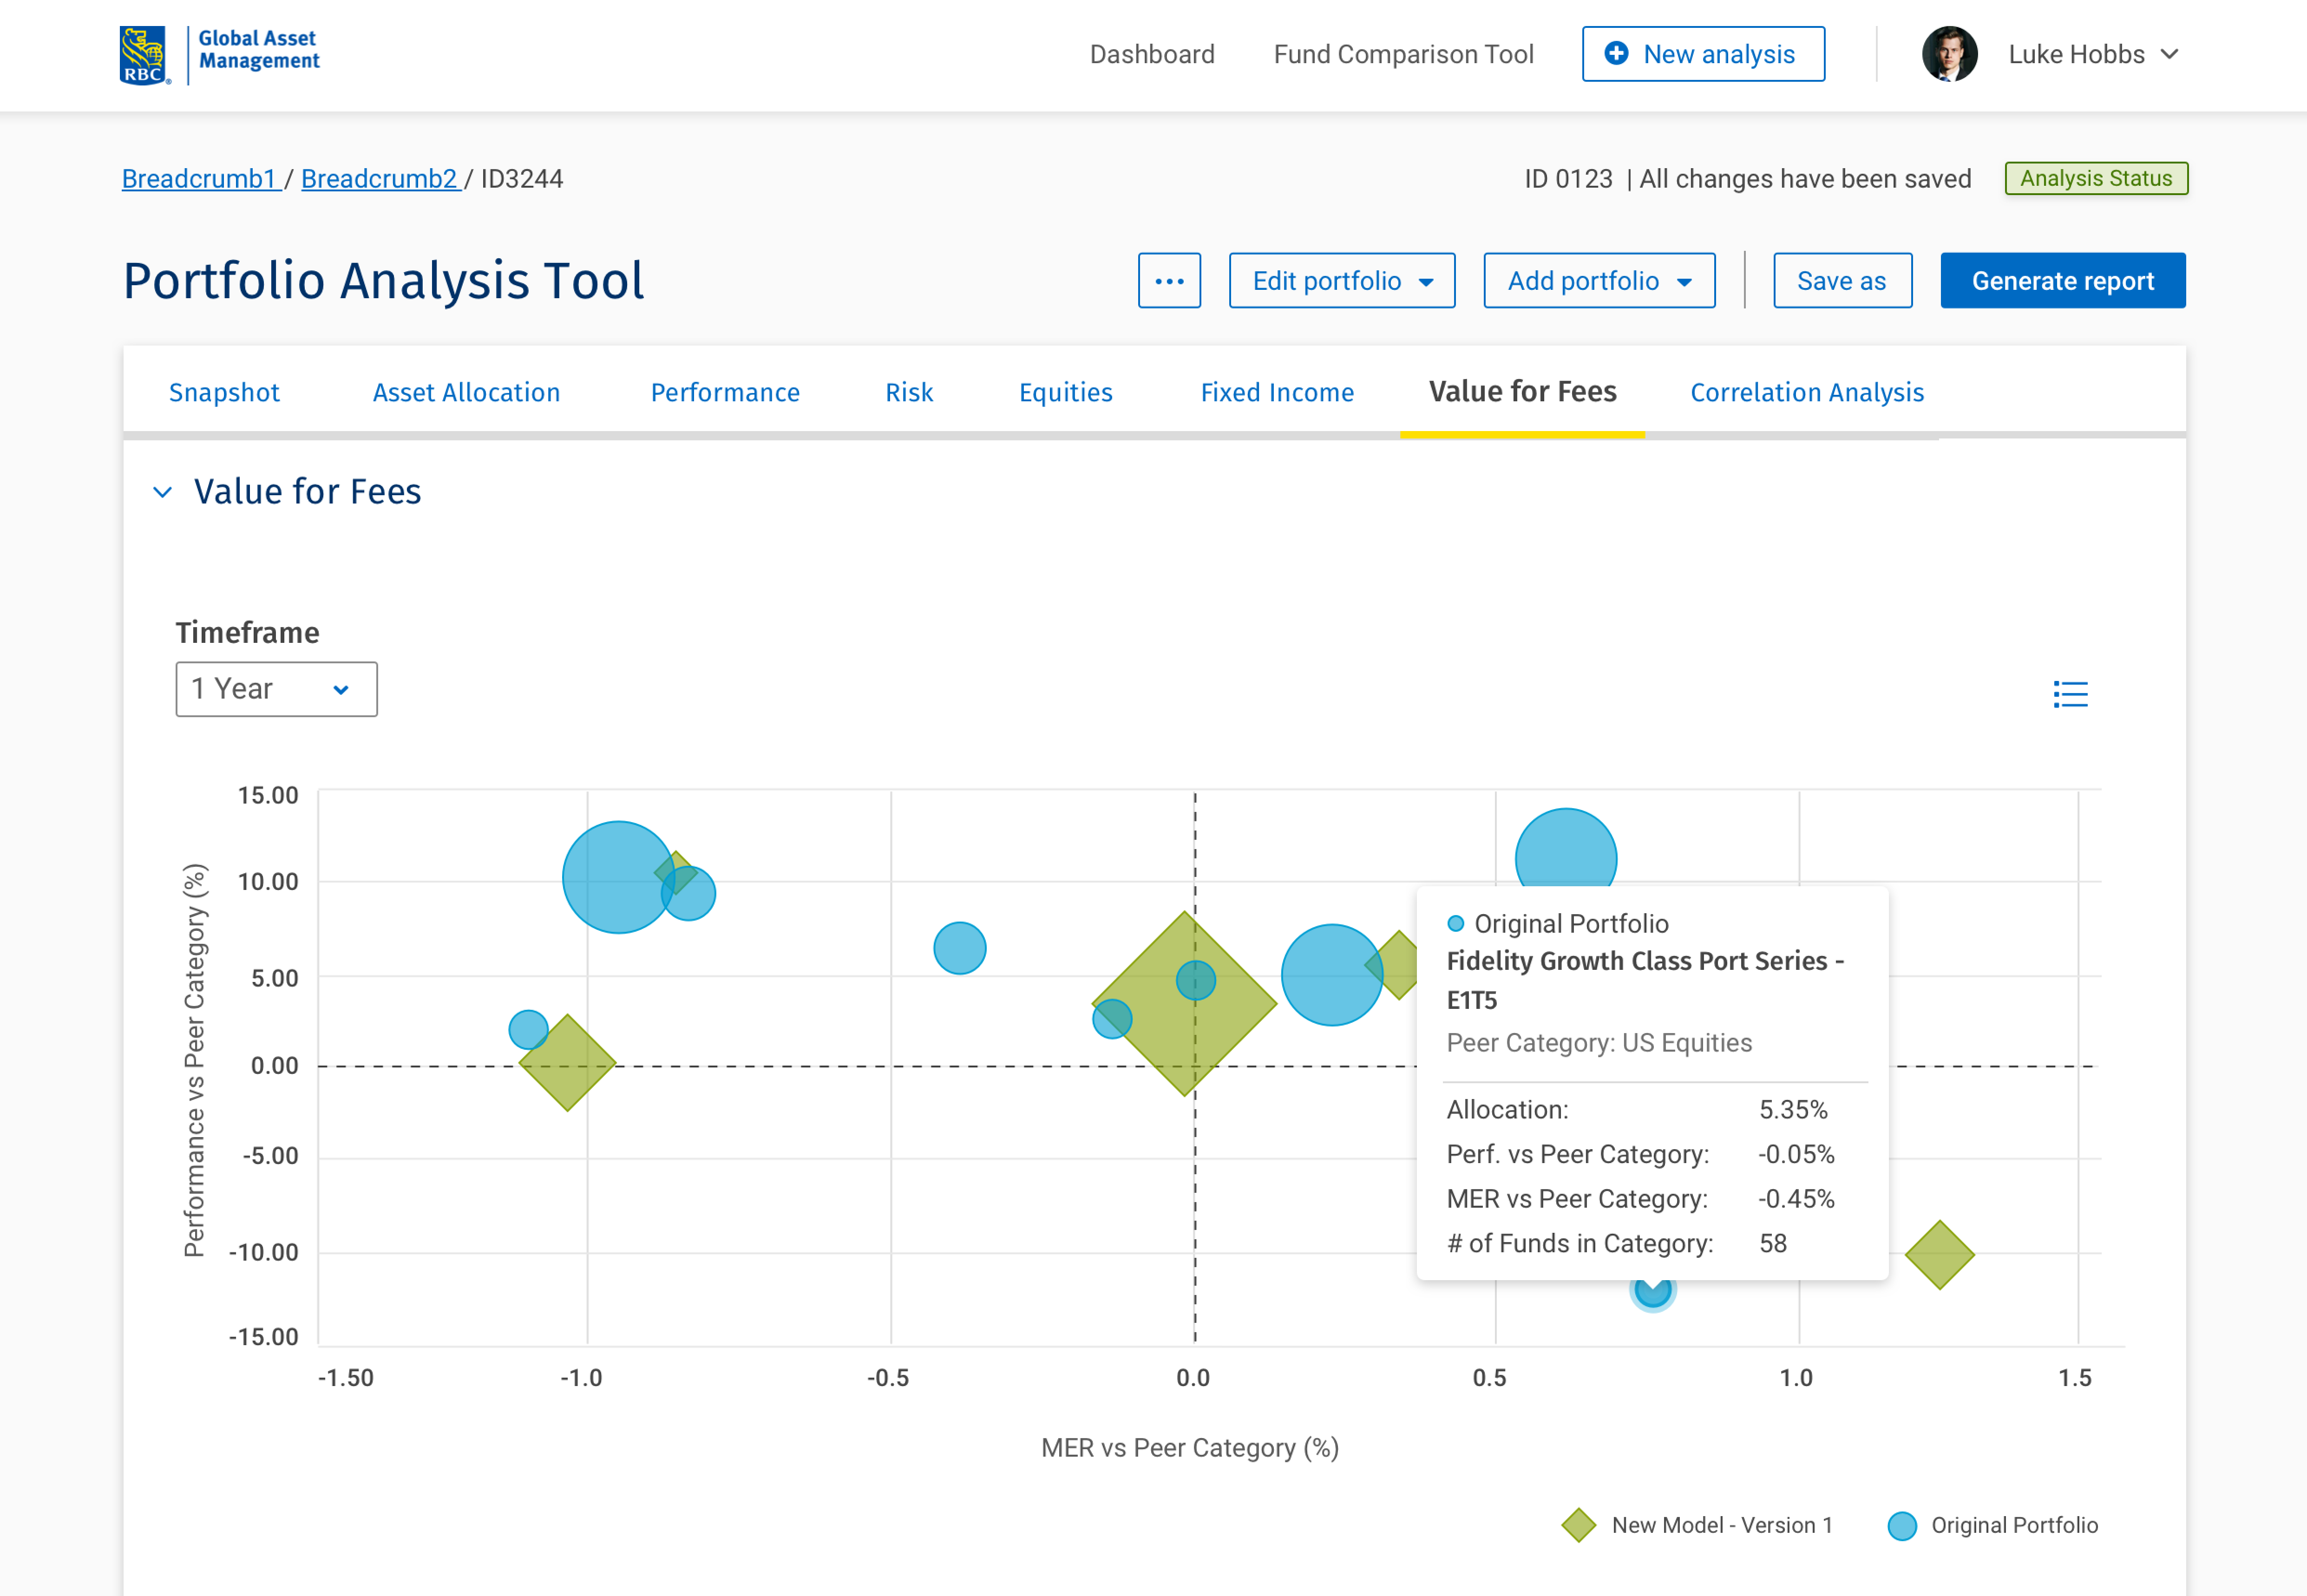Click the blue circle icon in the tooltip
Image resolution: width=2307 pixels, height=1596 pixels.
coord(1456,923)
